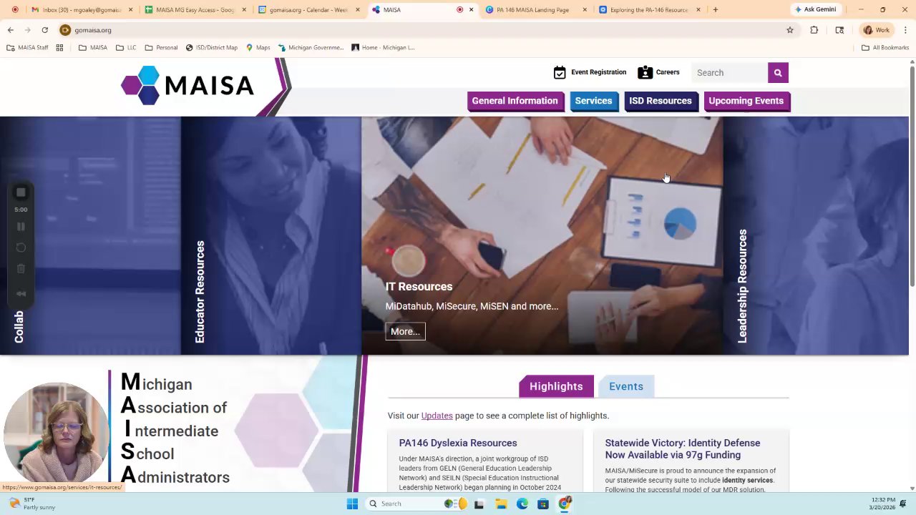Open the Personal bookmark folder

click(161, 47)
